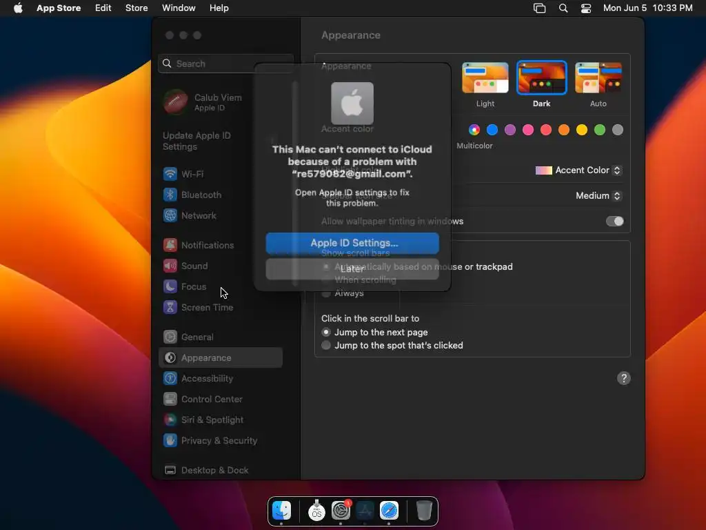Open Control Center in menu bar
Screen dimensions: 706x530
(586, 8)
